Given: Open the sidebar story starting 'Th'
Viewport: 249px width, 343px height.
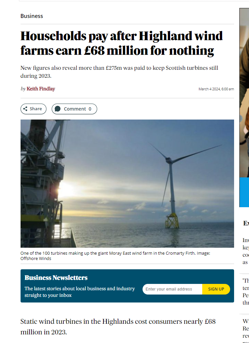Looking at the screenshot, I should (246, 292).
